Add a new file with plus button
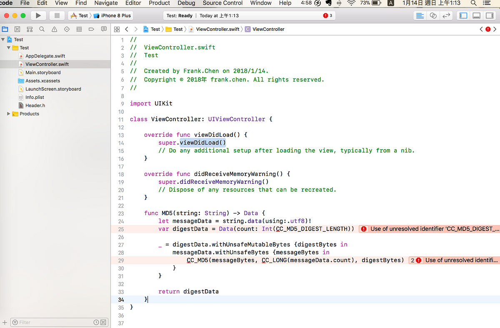This screenshot has height=328, width=500. click(x=5, y=322)
